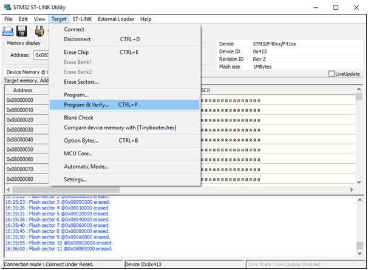The image size is (368, 270).
Task: Close the open Target menu
Action: pyautogui.click(x=59, y=19)
